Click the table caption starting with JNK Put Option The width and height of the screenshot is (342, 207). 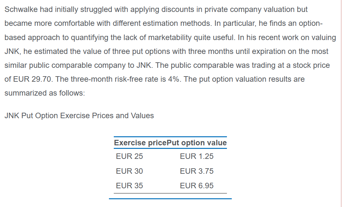coord(80,116)
